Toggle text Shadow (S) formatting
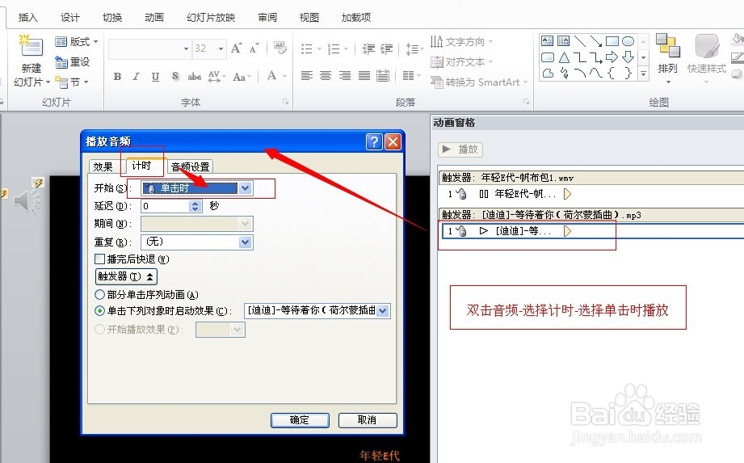Image resolution: width=744 pixels, height=463 pixels. click(175, 77)
